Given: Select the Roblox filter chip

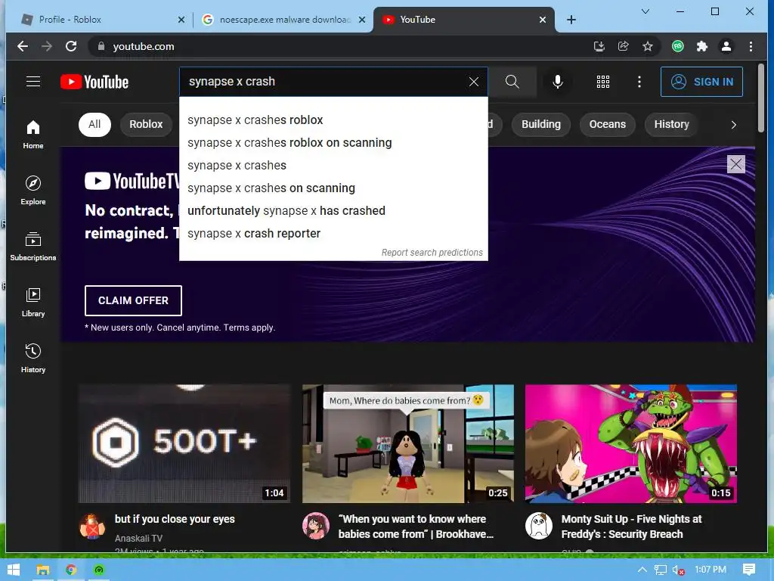Looking at the screenshot, I should 146,124.
